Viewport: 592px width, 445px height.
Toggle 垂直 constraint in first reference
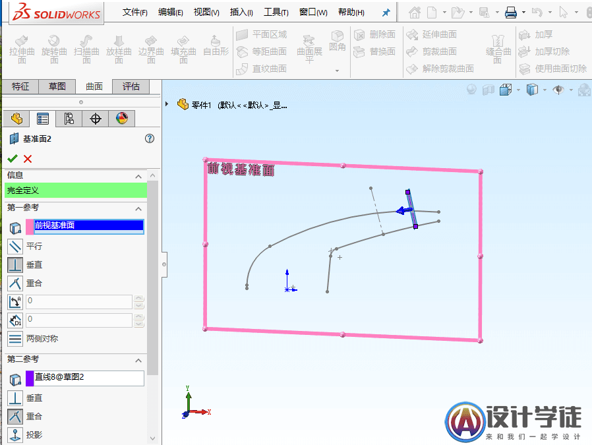click(x=15, y=265)
